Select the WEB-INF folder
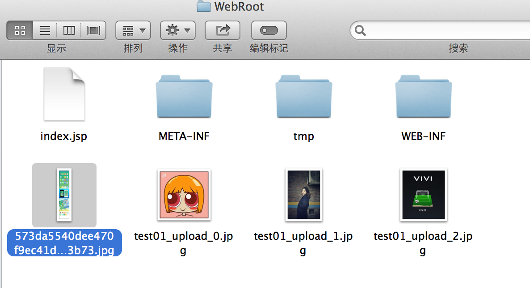The image size is (530, 288). tap(423, 96)
